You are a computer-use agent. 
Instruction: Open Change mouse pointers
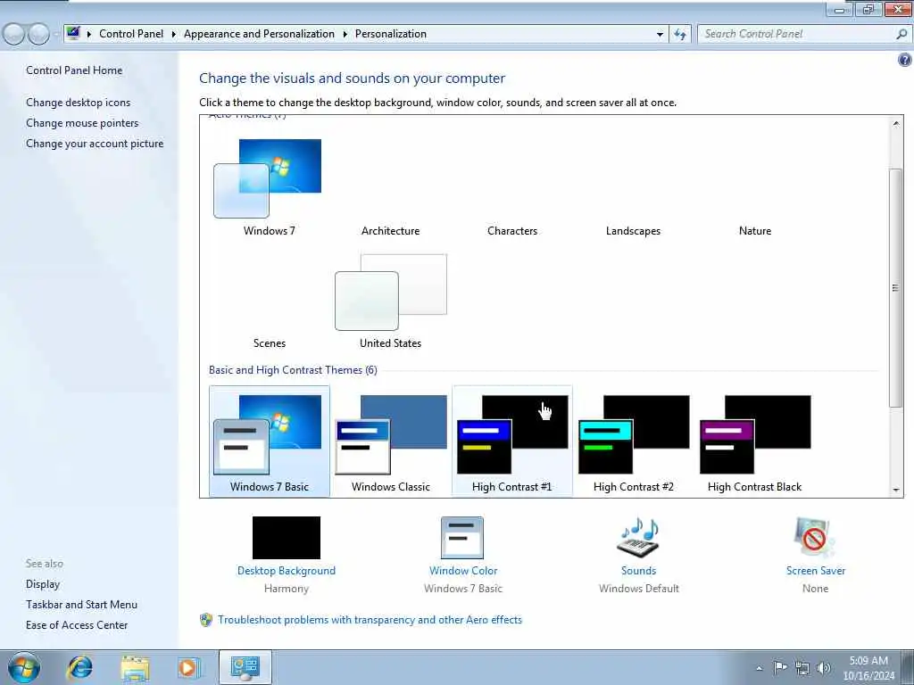click(x=82, y=123)
